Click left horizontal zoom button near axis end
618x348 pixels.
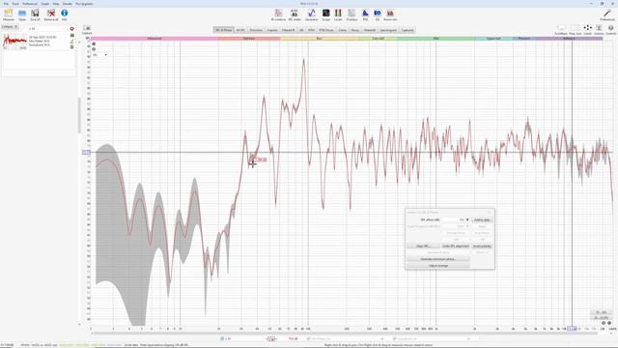tap(604, 323)
